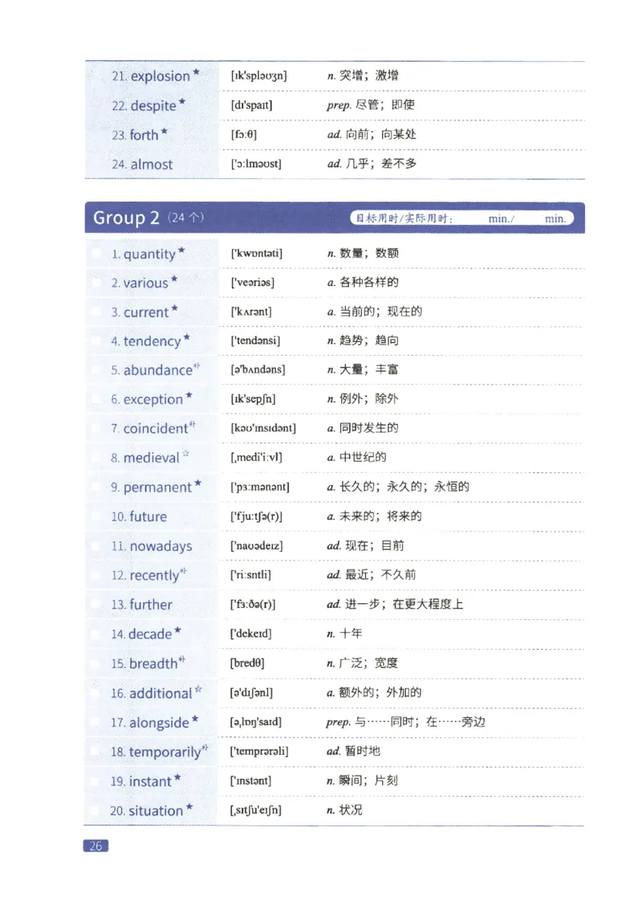Click the star symbol beside exception

[x=191, y=394]
